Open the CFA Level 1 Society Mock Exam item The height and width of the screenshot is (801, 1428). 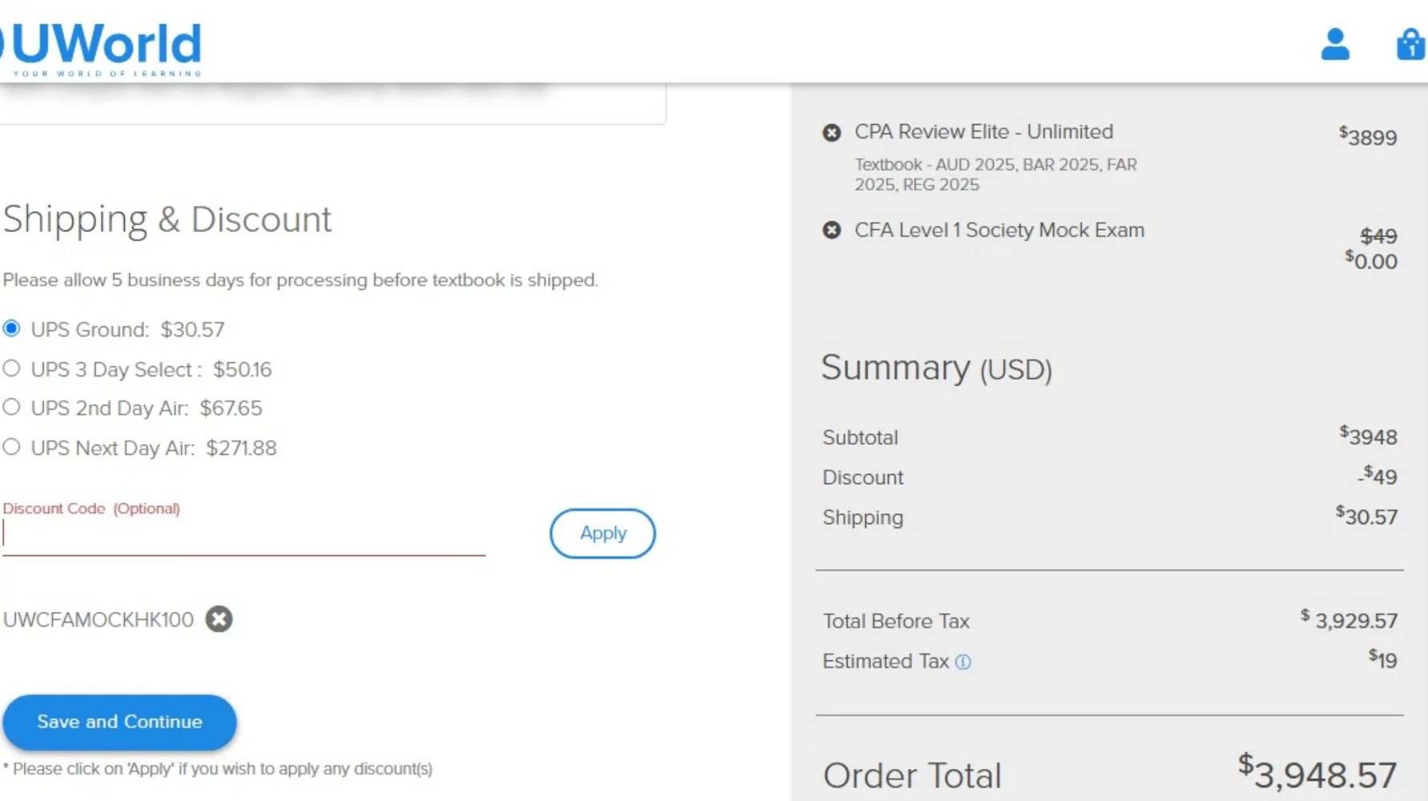pos(1000,230)
